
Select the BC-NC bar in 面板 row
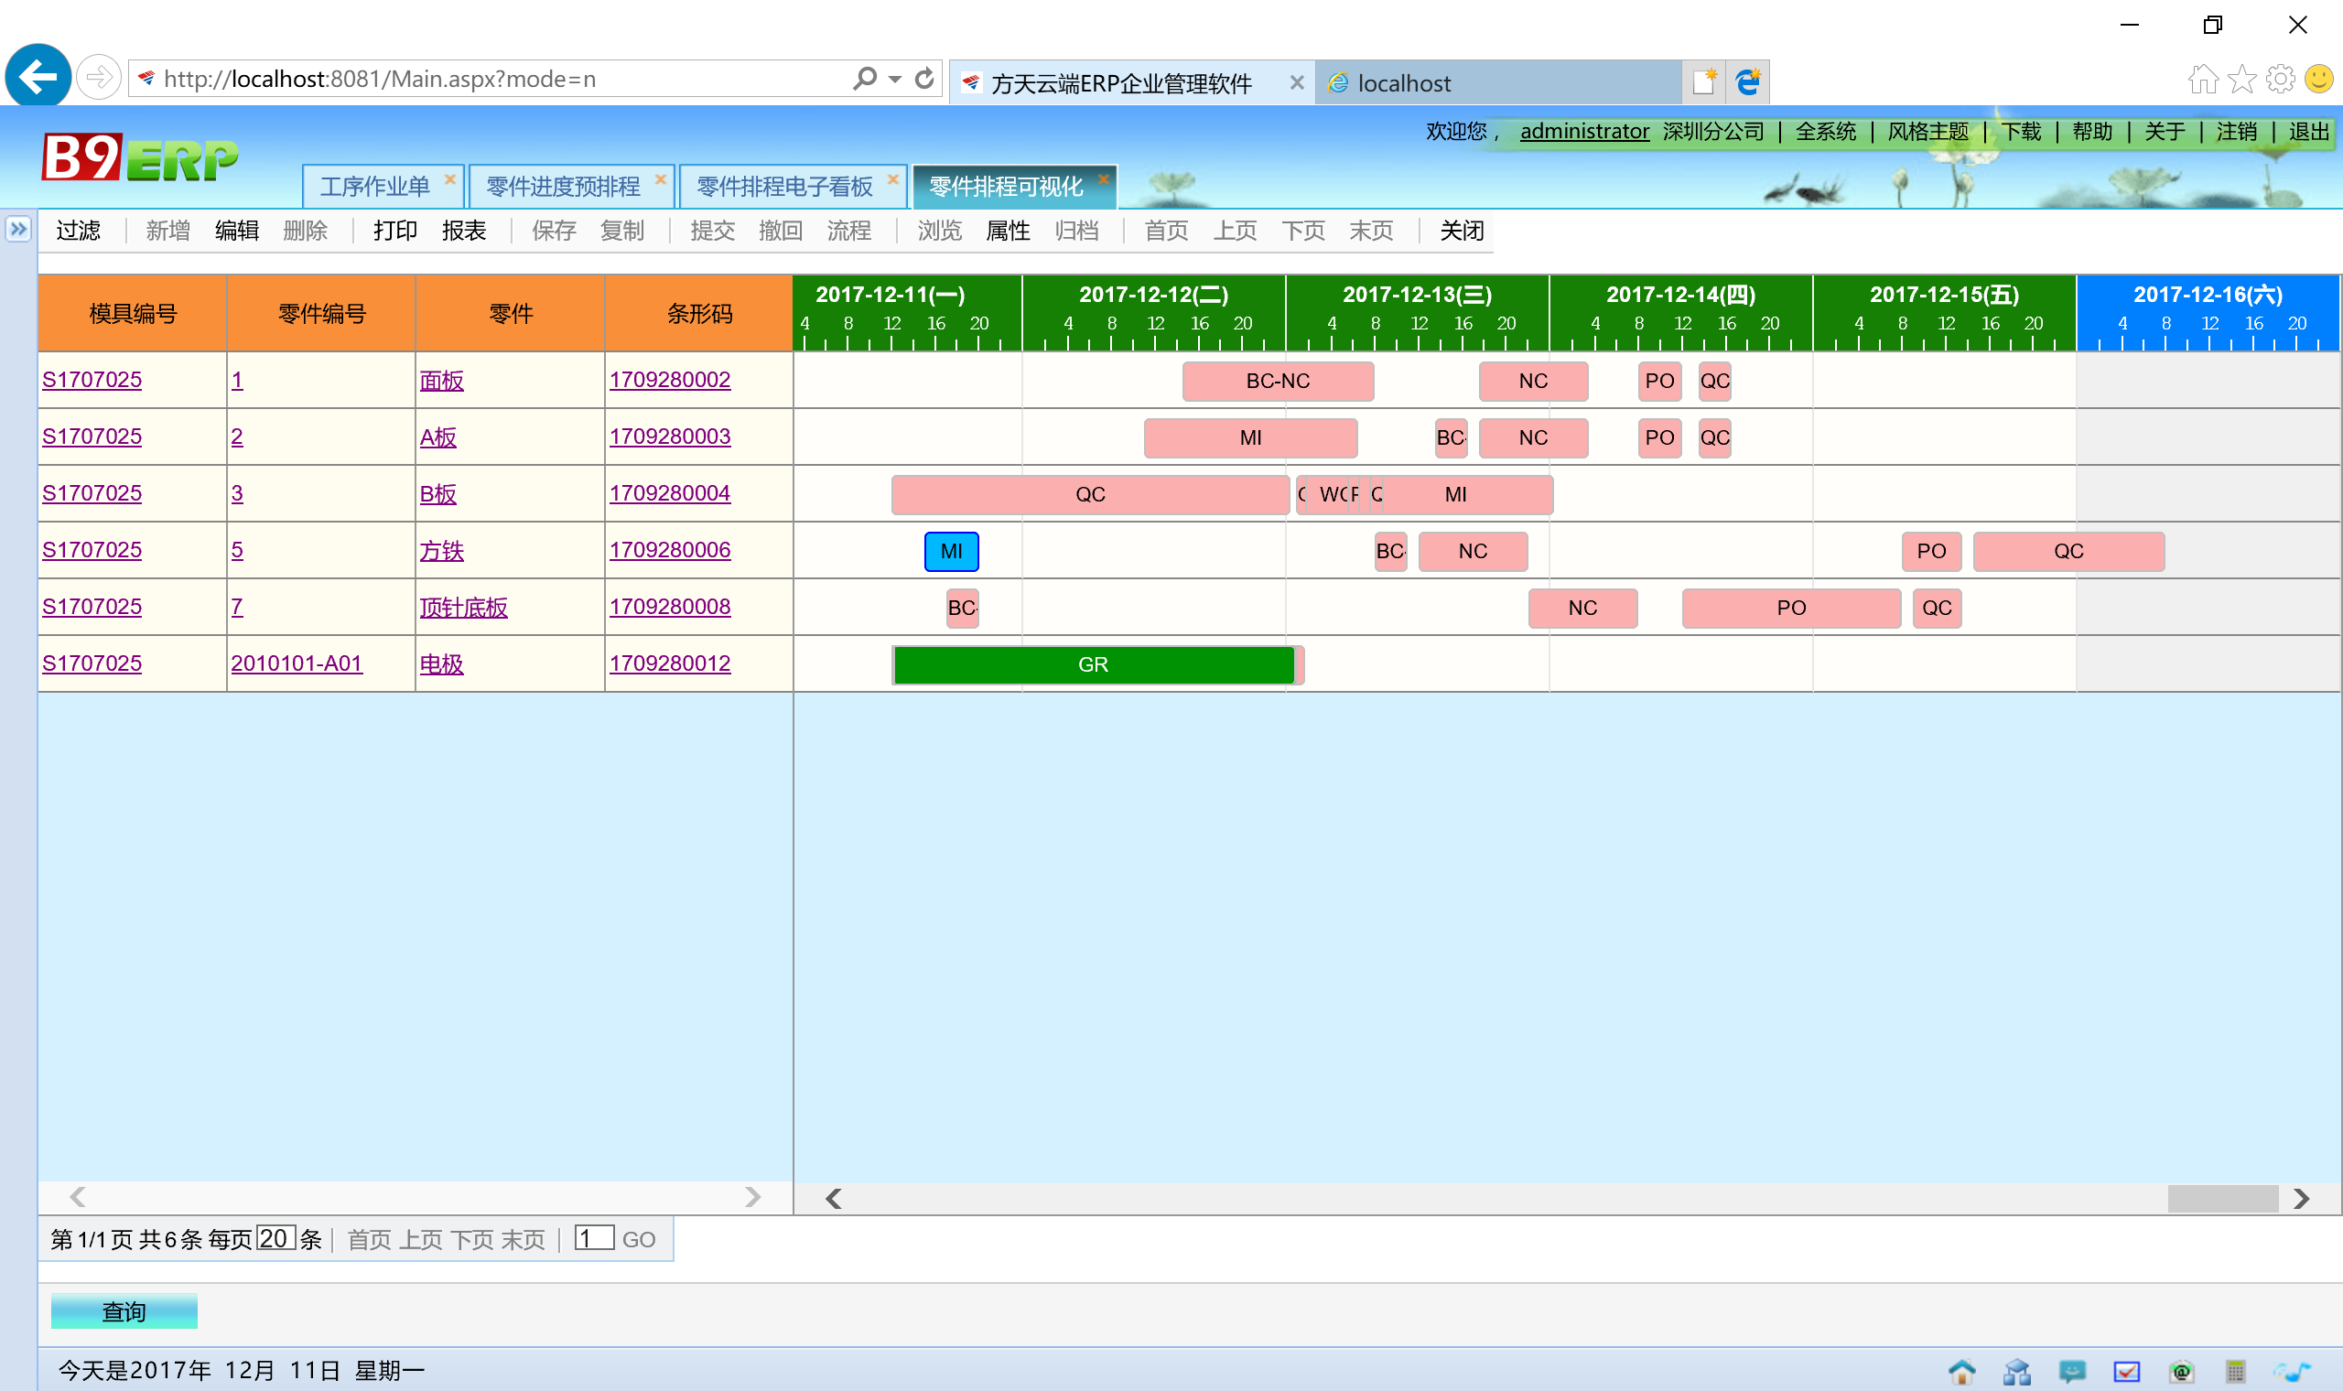(x=1279, y=382)
